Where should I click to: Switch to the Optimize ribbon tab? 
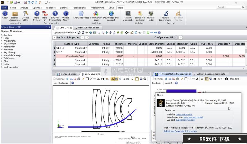pos(37,8)
